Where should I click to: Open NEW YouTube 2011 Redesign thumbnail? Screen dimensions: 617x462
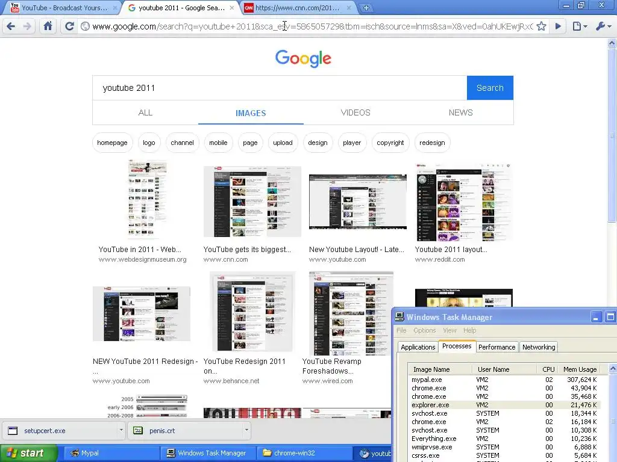coord(141,314)
